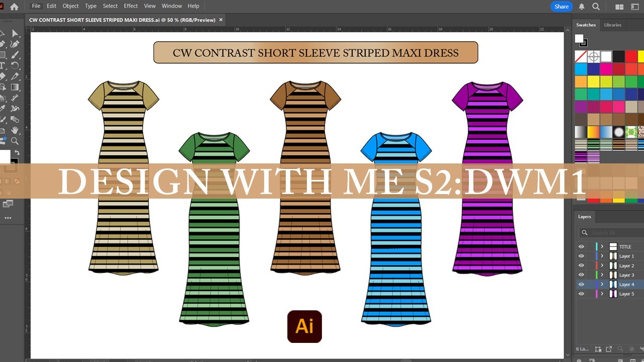Open the Object menu
The image size is (644, 362).
70,6
